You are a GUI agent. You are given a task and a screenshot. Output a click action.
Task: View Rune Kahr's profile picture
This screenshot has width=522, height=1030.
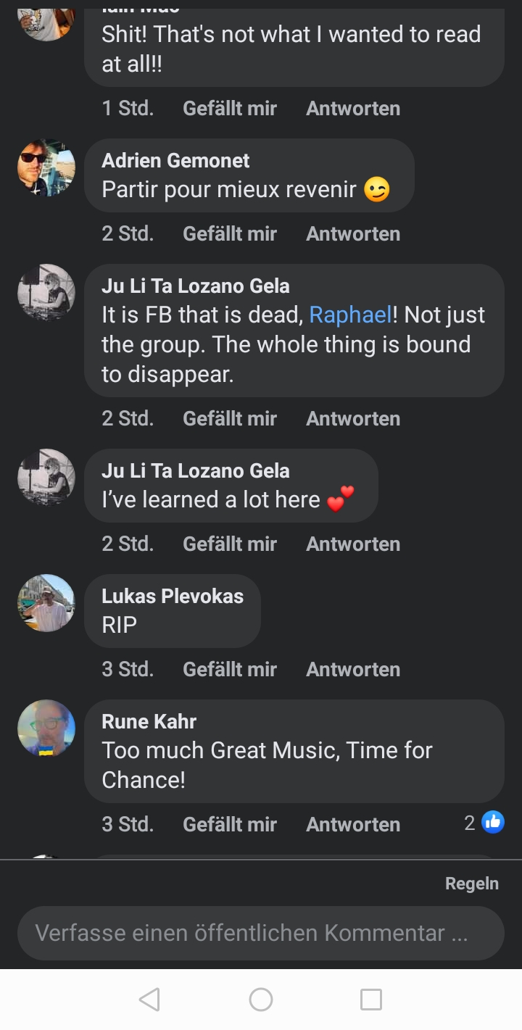(x=46, y=728)
